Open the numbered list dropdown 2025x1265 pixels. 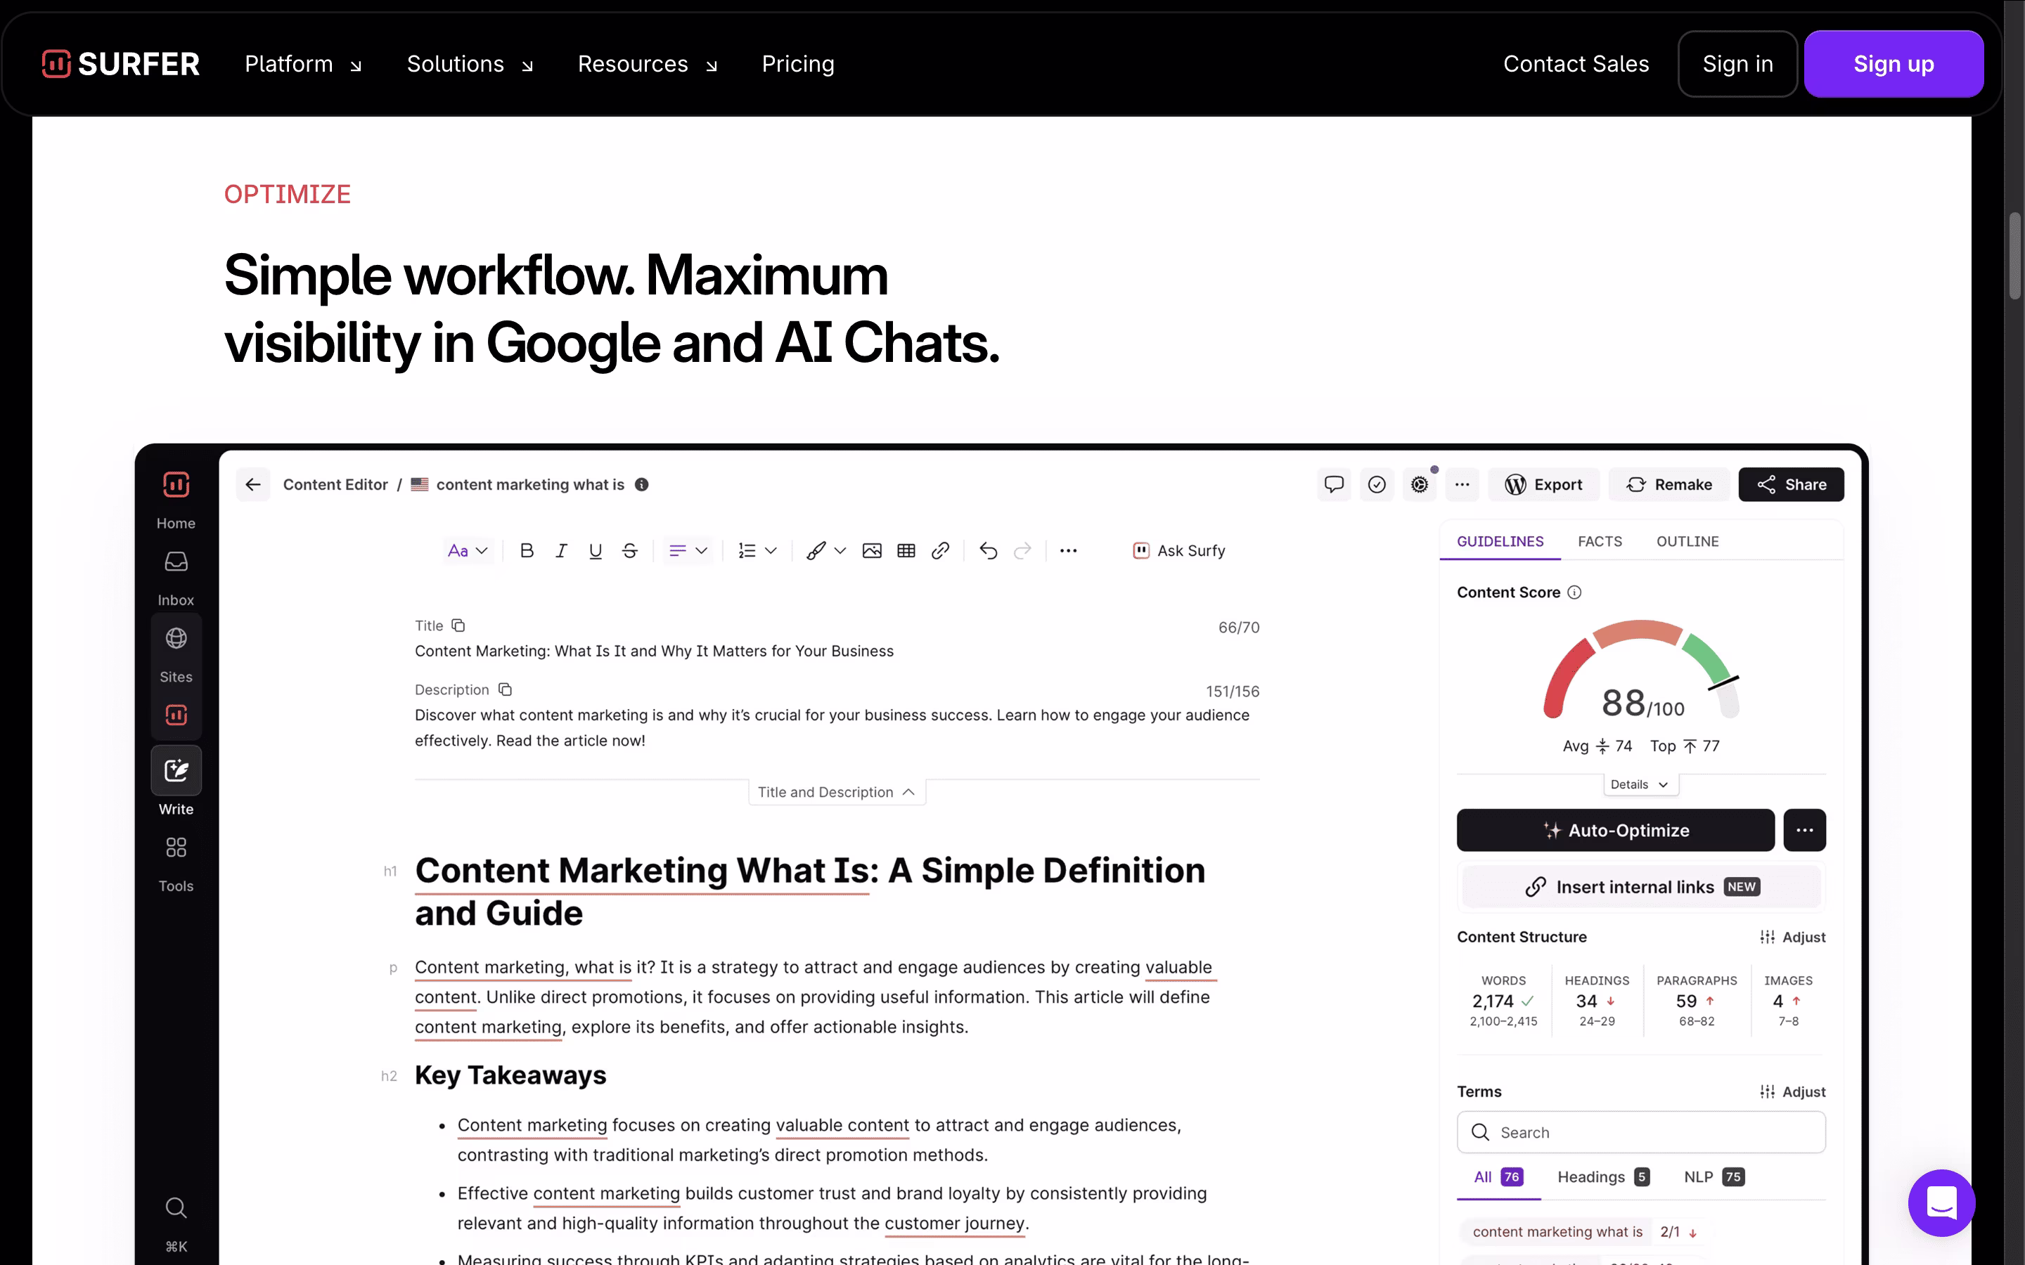[x=757, y=550]
